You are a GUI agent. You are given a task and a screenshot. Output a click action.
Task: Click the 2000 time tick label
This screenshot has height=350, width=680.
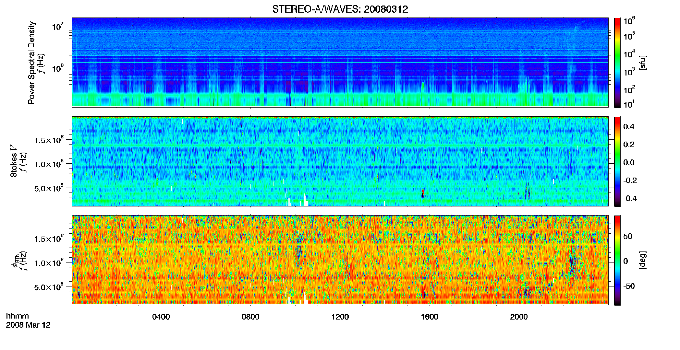(x=519, y=317)
